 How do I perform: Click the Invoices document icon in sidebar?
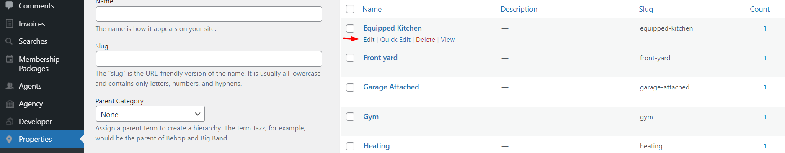(x=9, y=24)
